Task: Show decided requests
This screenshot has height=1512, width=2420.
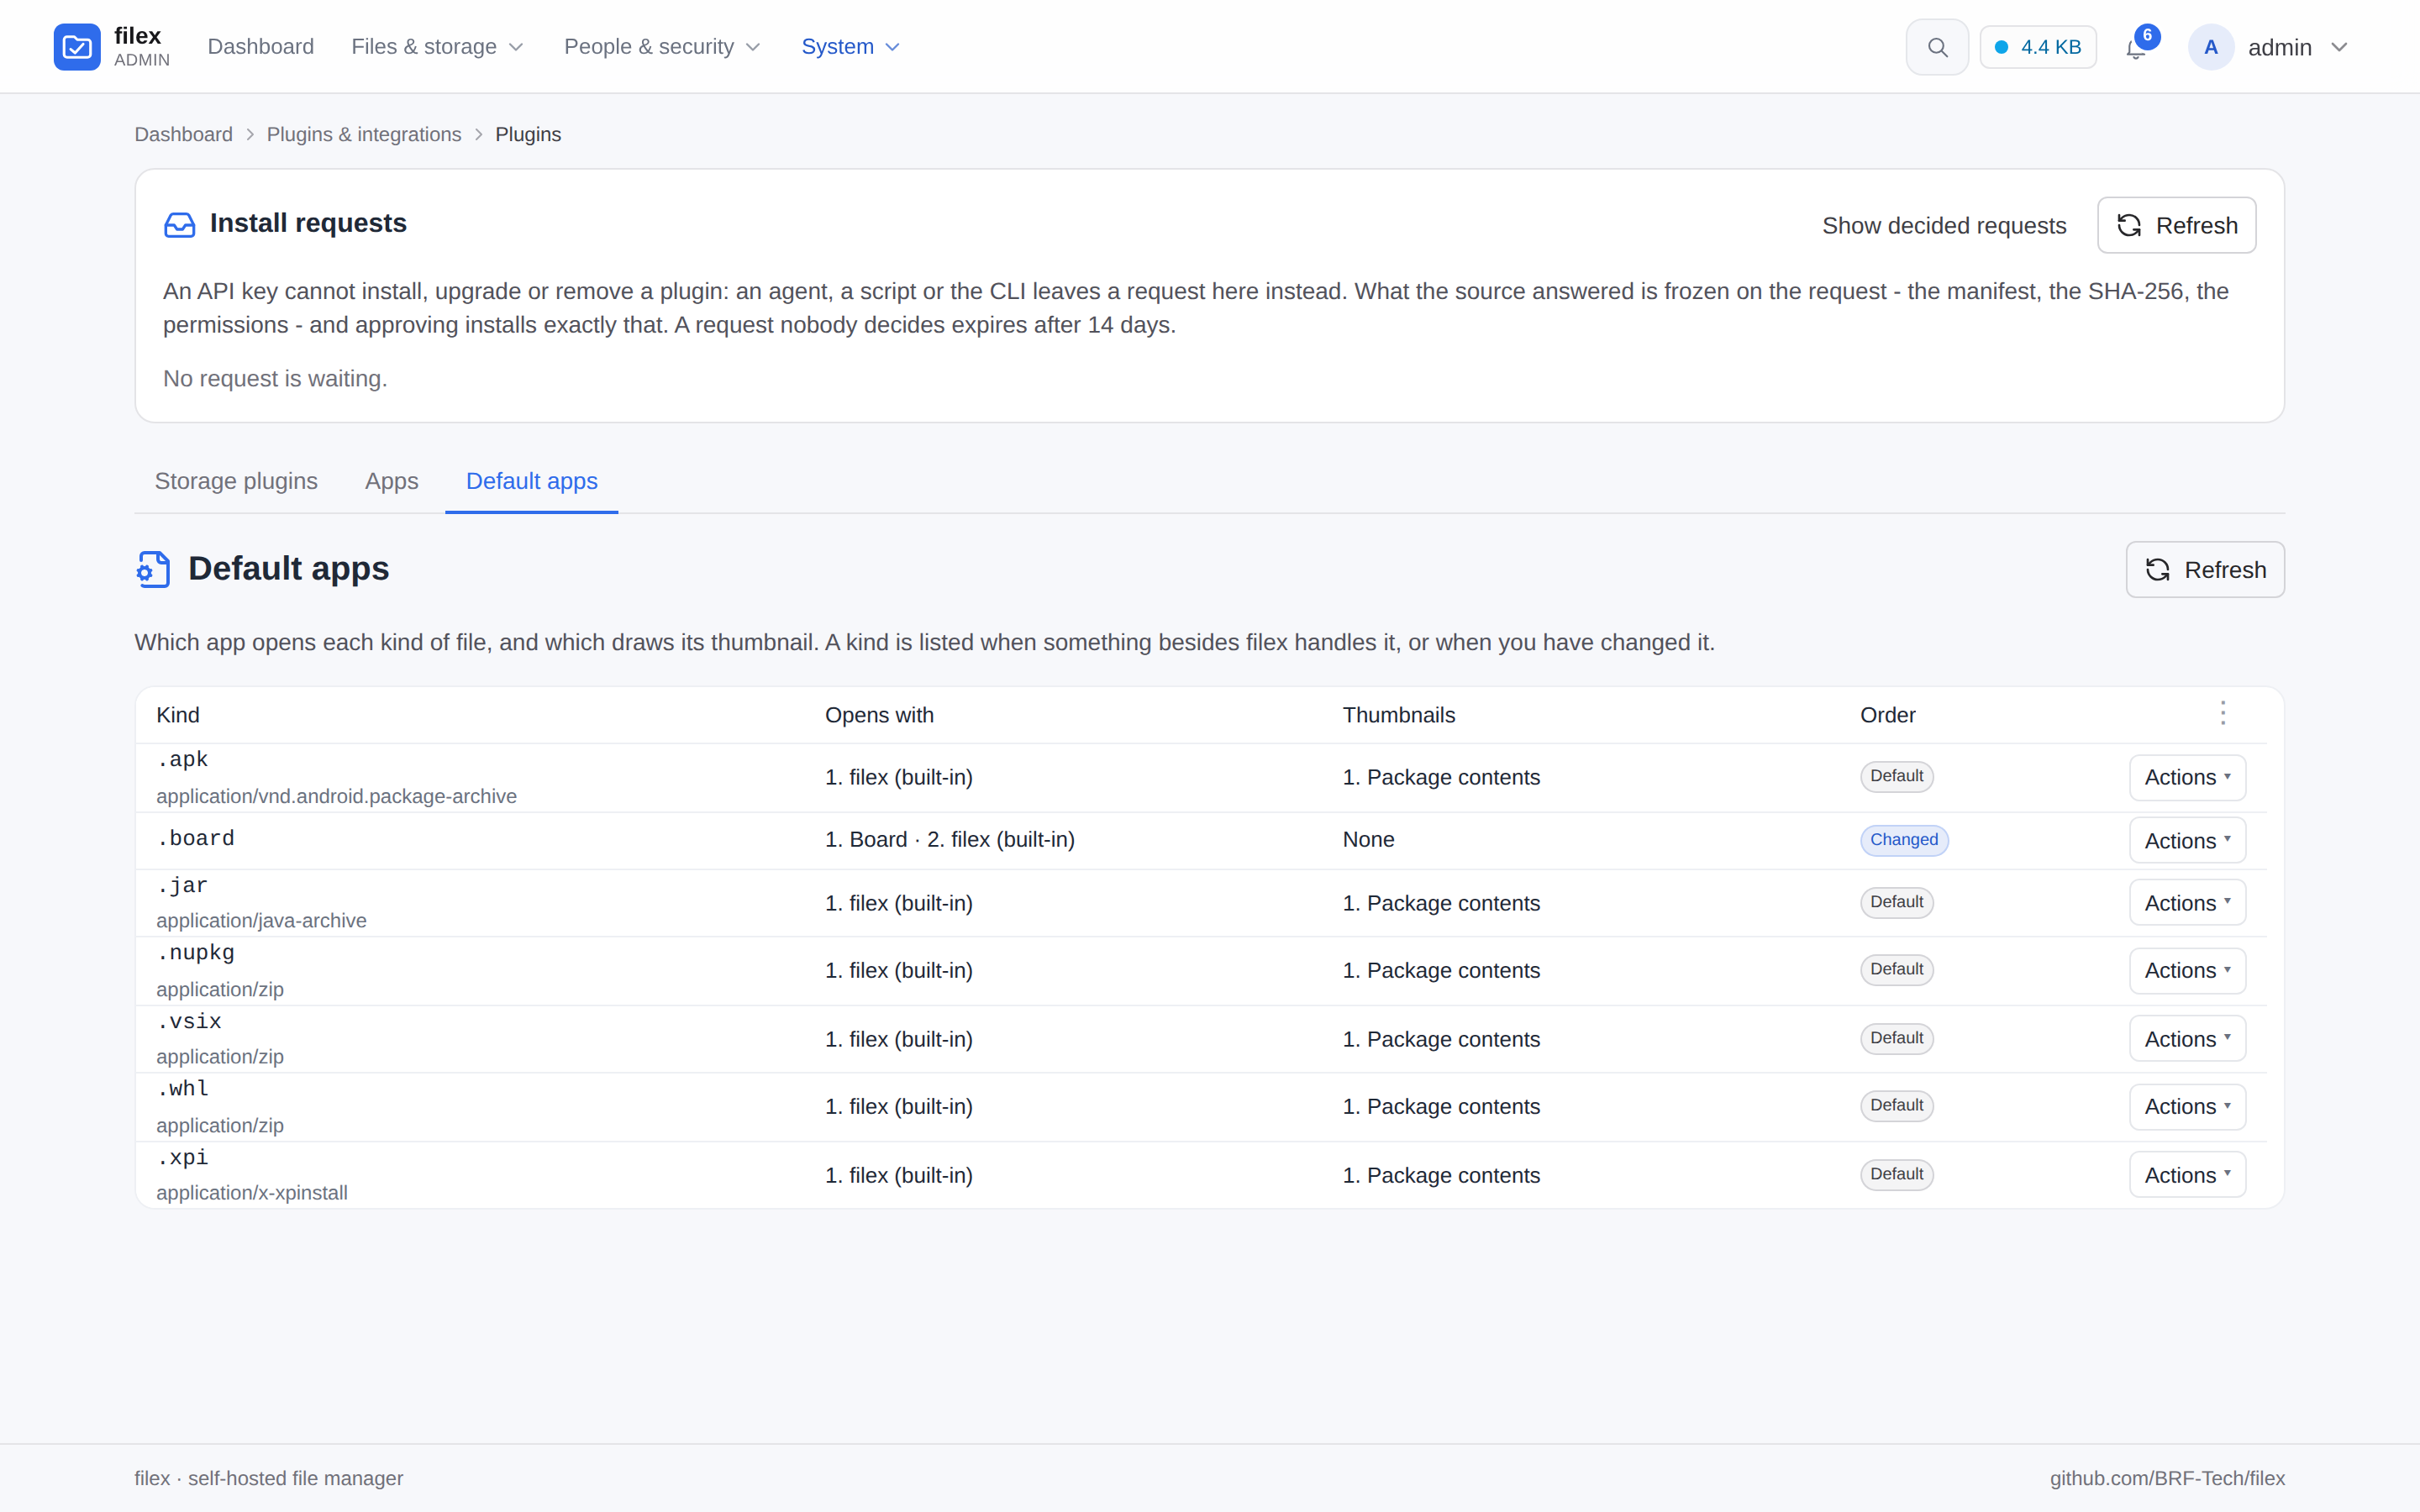Action: point(1944,226)
